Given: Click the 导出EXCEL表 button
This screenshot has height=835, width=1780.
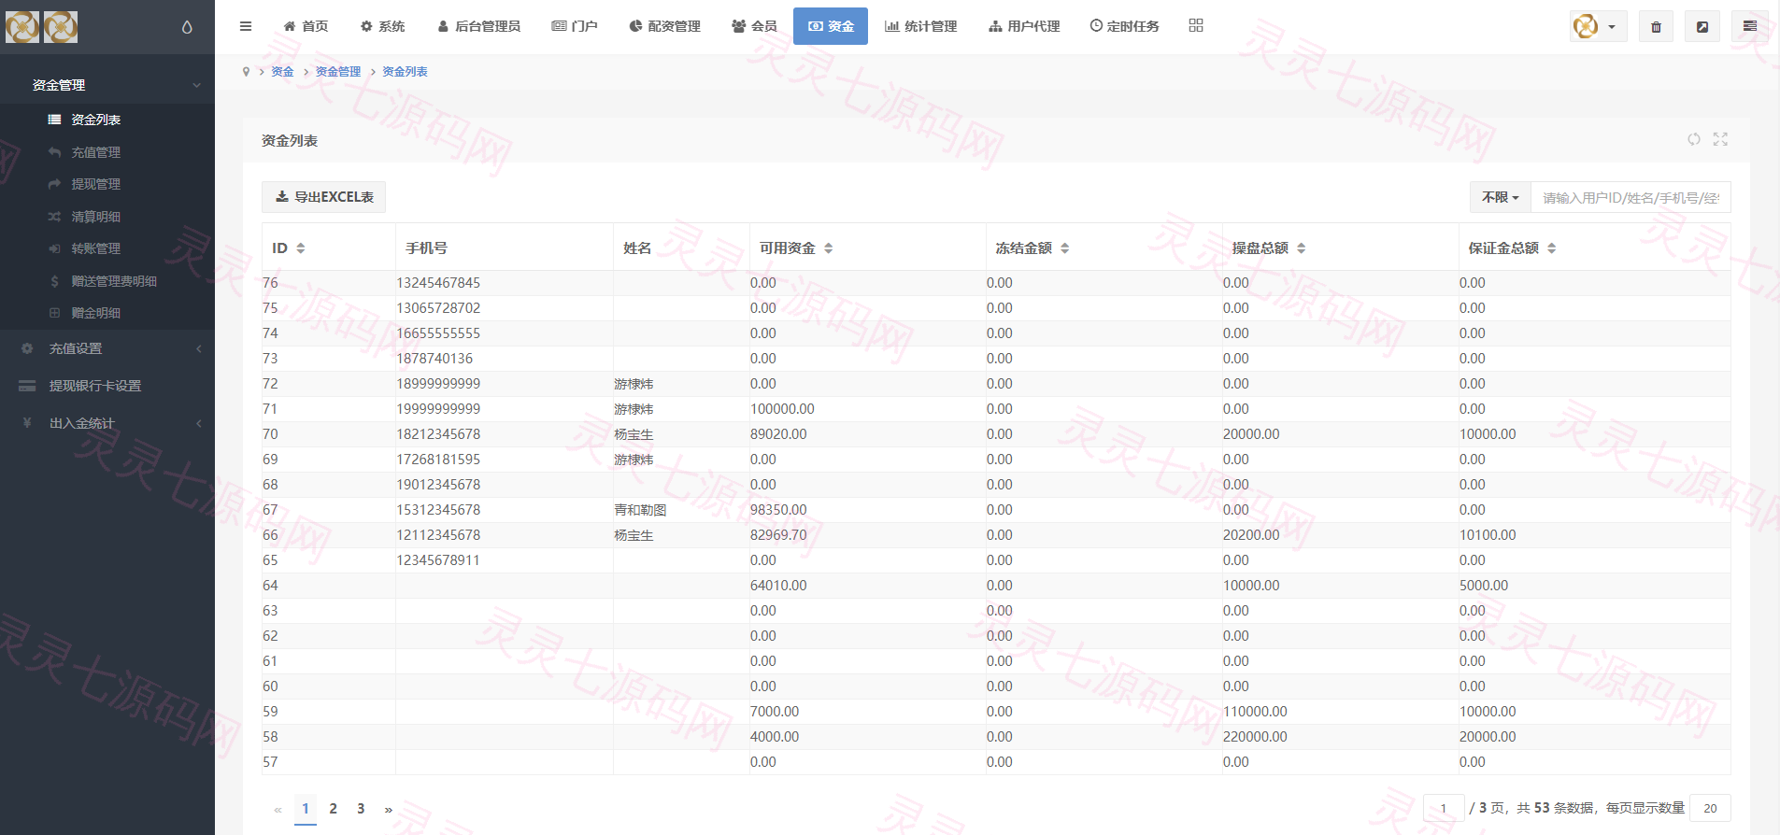Looking at the screenshot, I should click(x=324, y=197).
